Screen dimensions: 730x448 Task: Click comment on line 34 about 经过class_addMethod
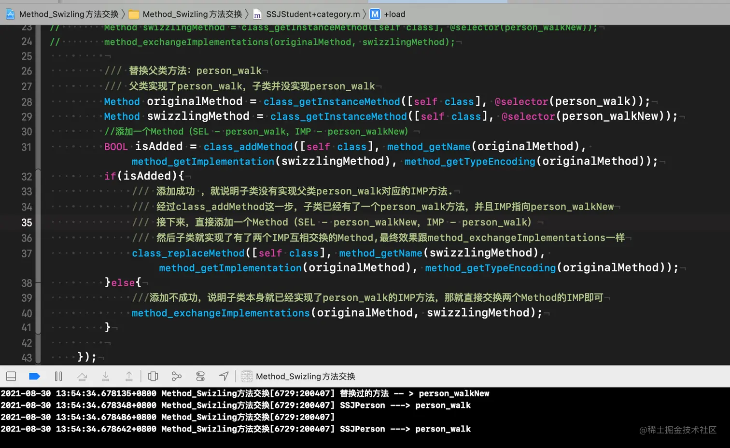pos(373,207)
